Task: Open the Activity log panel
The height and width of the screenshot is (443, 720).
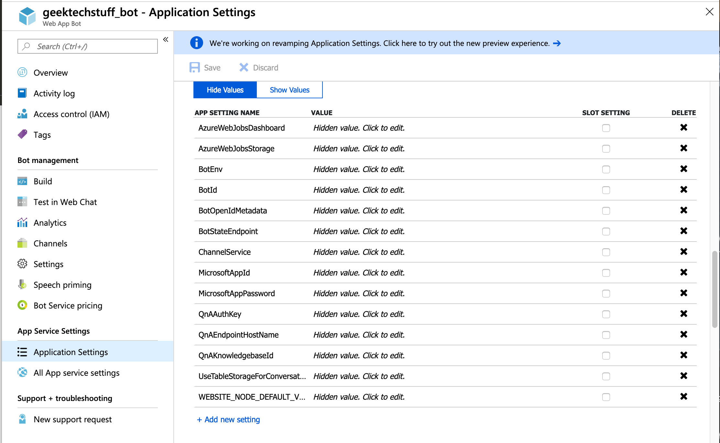Action: [x=54, y=93]
